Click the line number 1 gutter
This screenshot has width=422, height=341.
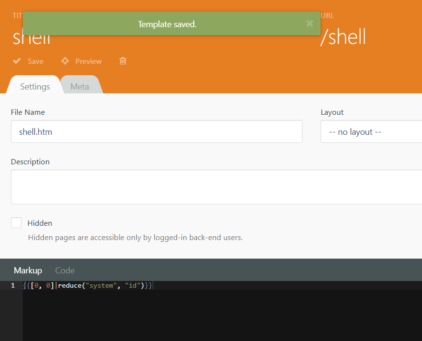13,285
